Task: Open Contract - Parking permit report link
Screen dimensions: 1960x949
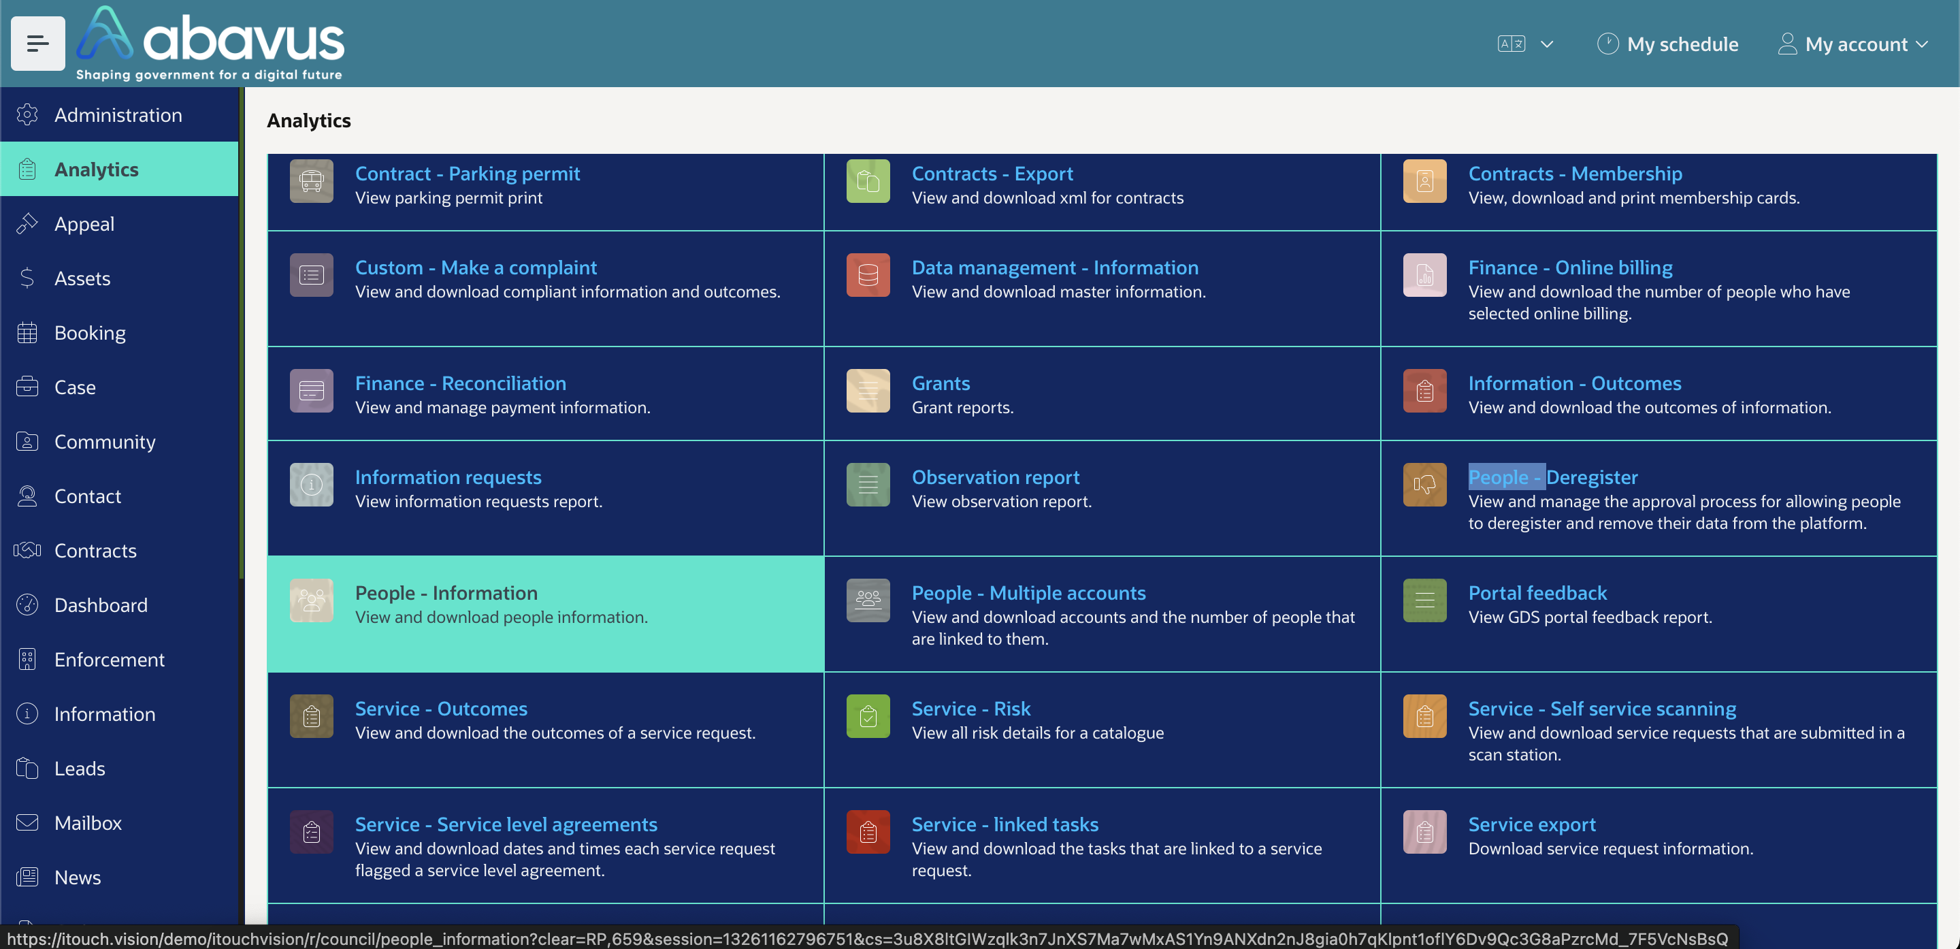Action: click(467, 174)
